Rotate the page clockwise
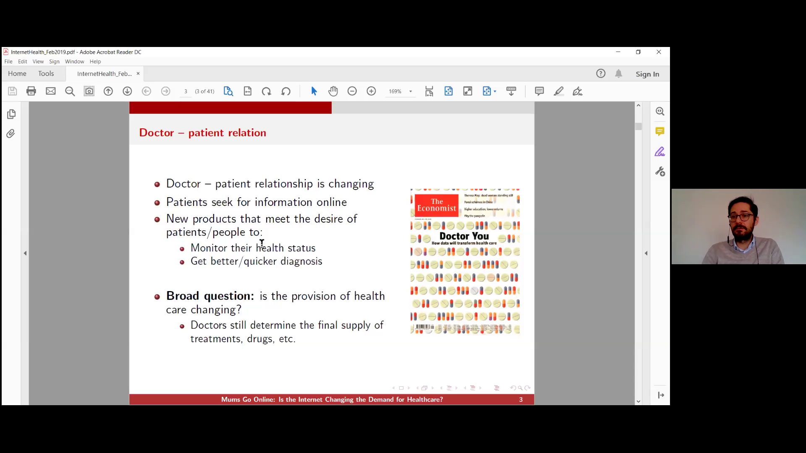Image resolution: width=806 pixels, height=453 pixels. [267, 91]
